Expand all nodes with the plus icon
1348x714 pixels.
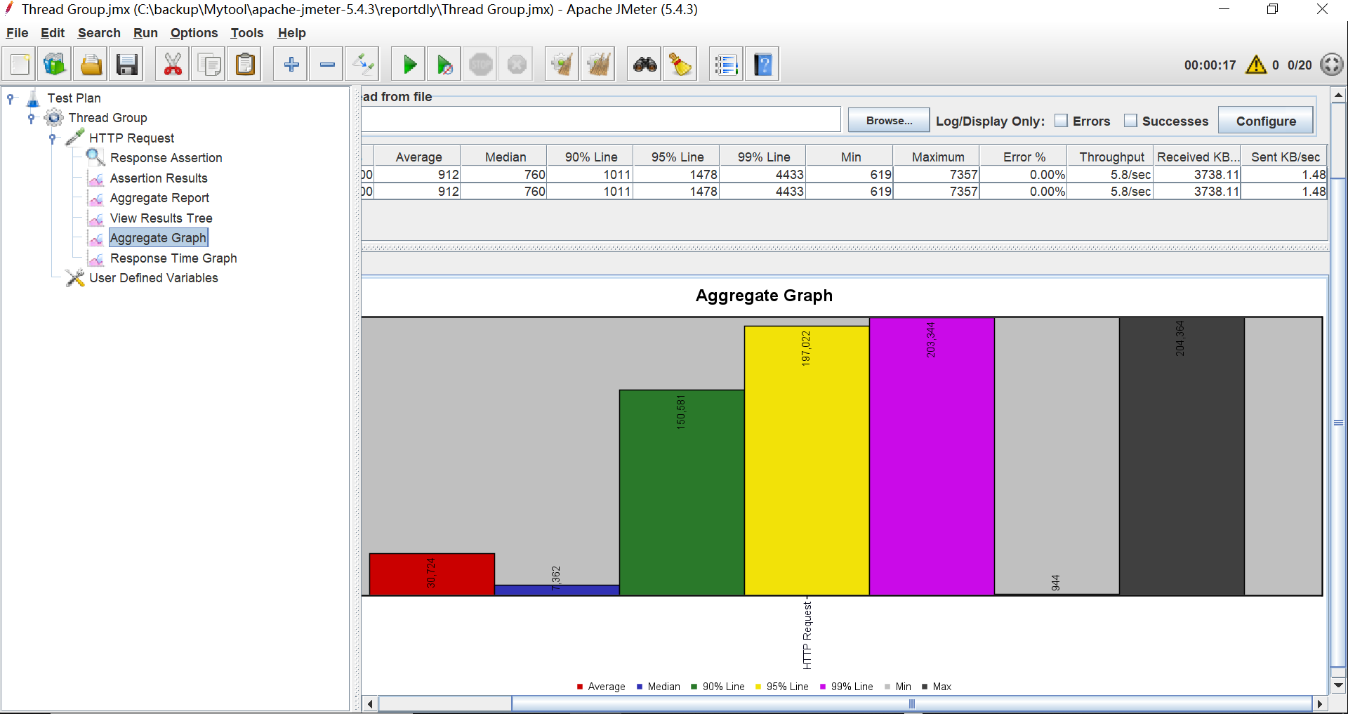[291, 65]
